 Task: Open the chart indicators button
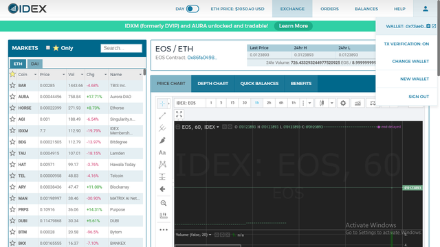(x=357, y=103)
